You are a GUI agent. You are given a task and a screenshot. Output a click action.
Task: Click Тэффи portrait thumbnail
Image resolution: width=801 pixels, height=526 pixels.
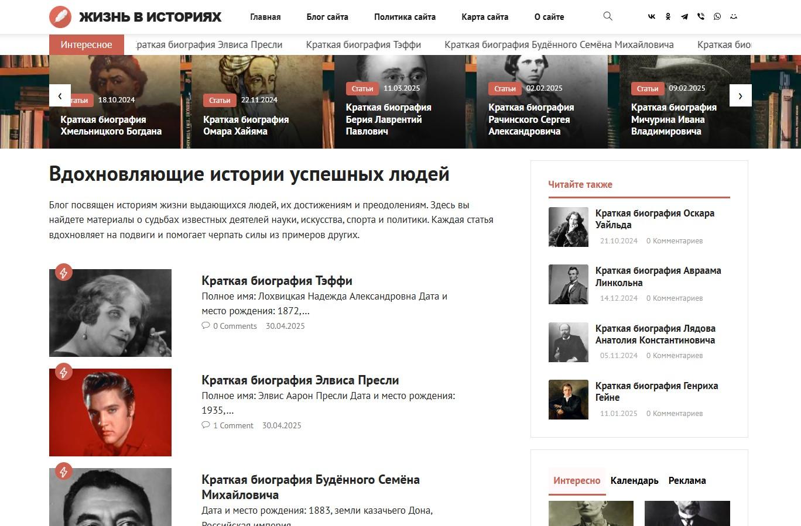110,313
